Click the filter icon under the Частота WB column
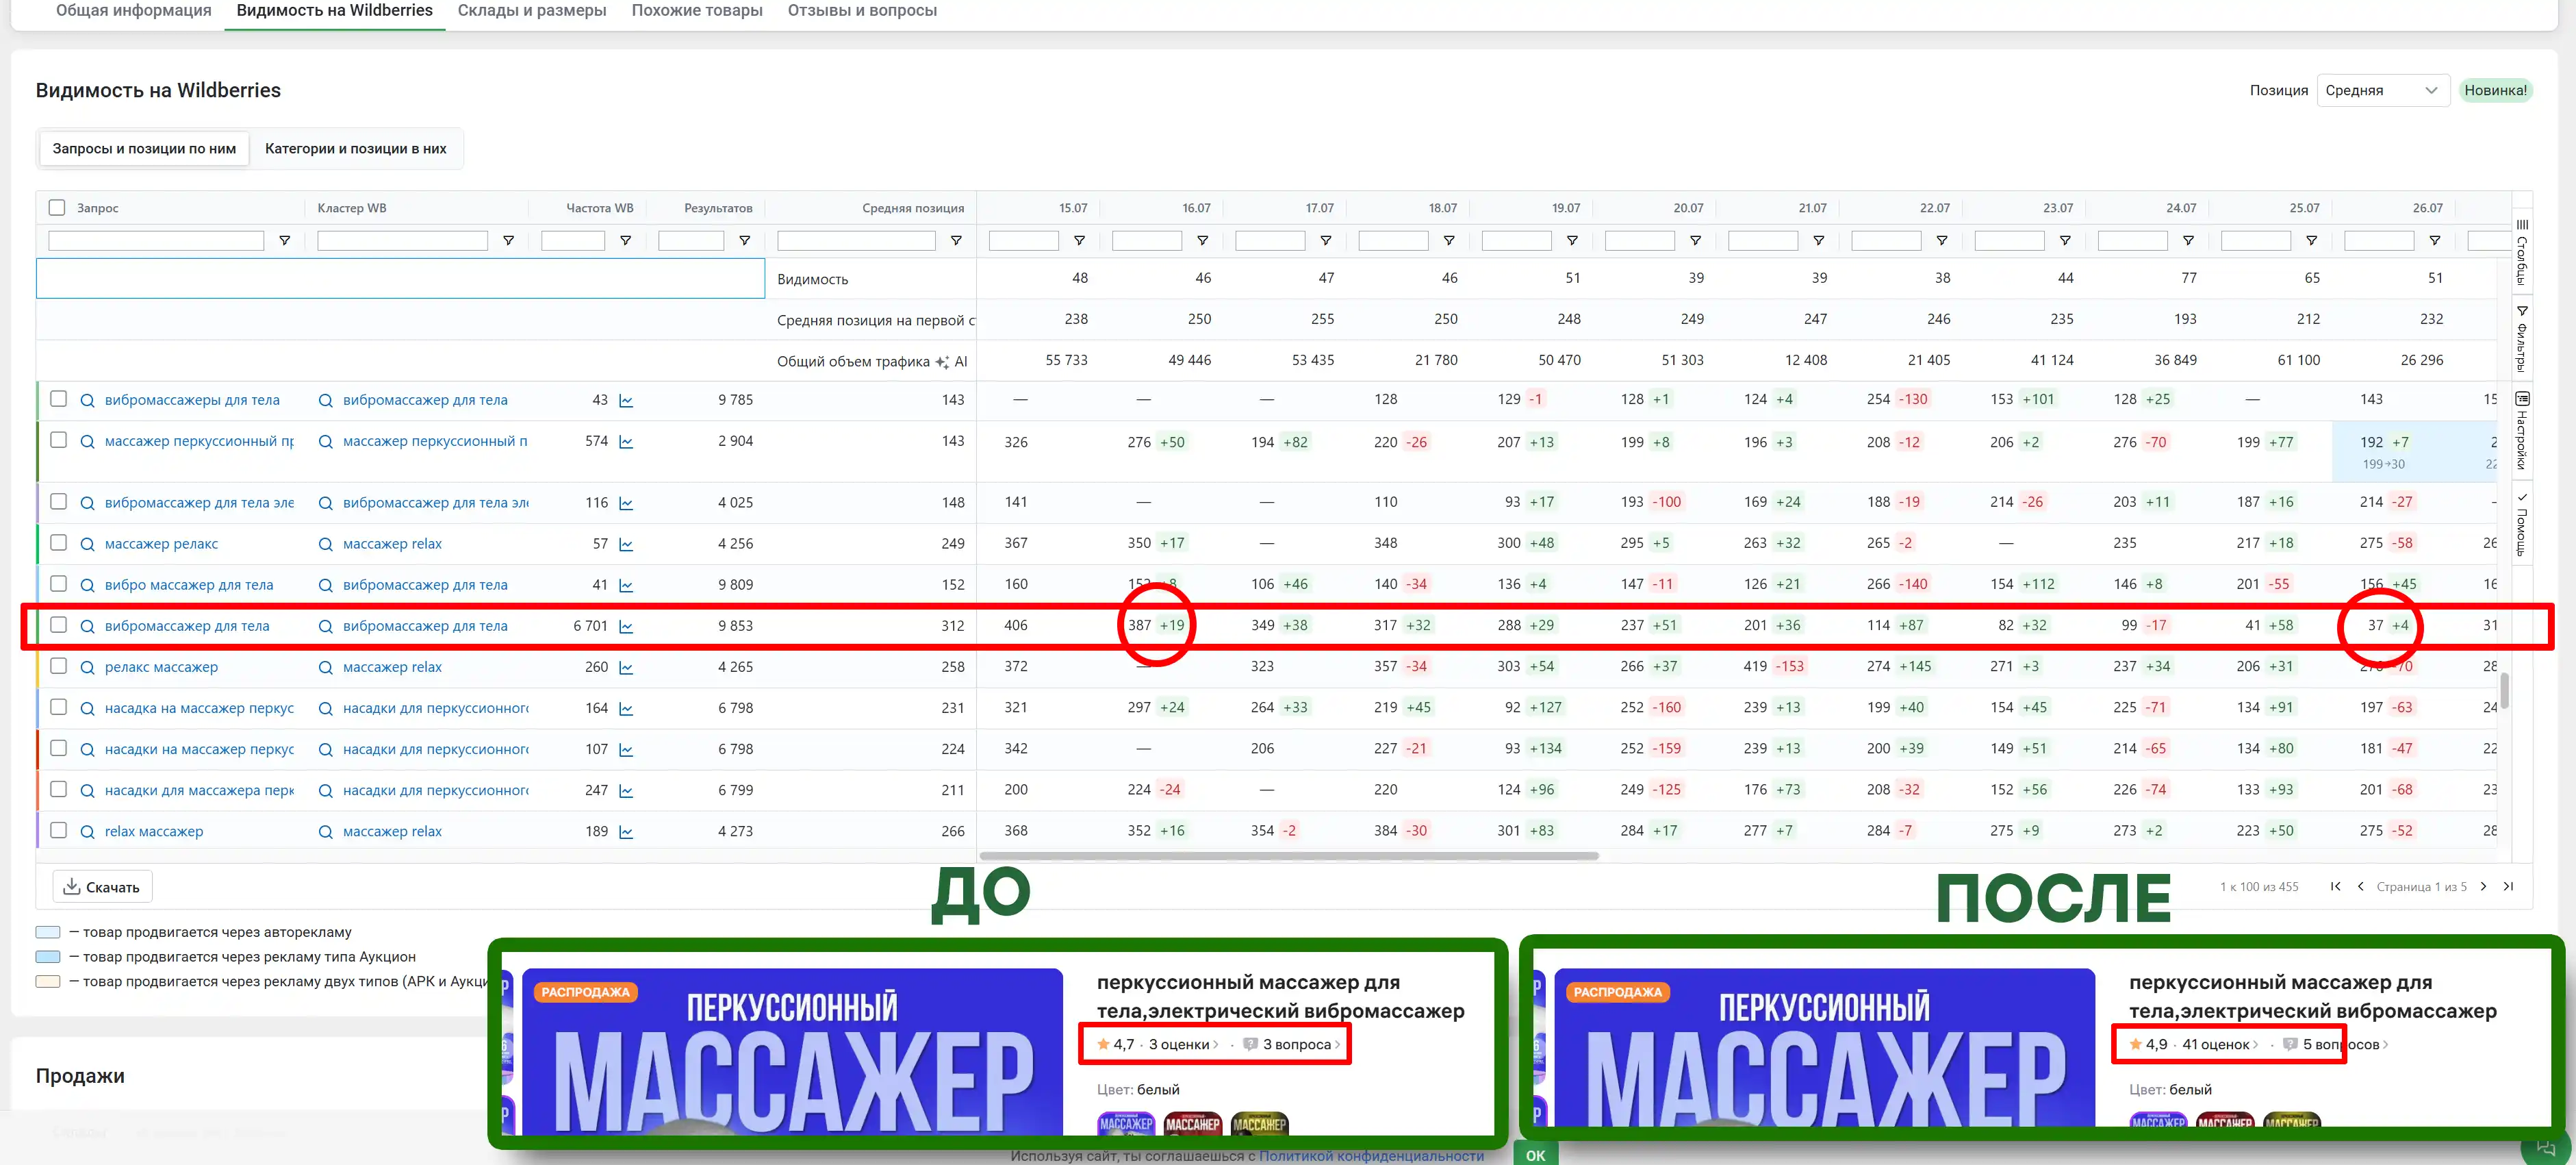The width and height of the screenshot is (2576, 1165). click(x=626, y=241)
